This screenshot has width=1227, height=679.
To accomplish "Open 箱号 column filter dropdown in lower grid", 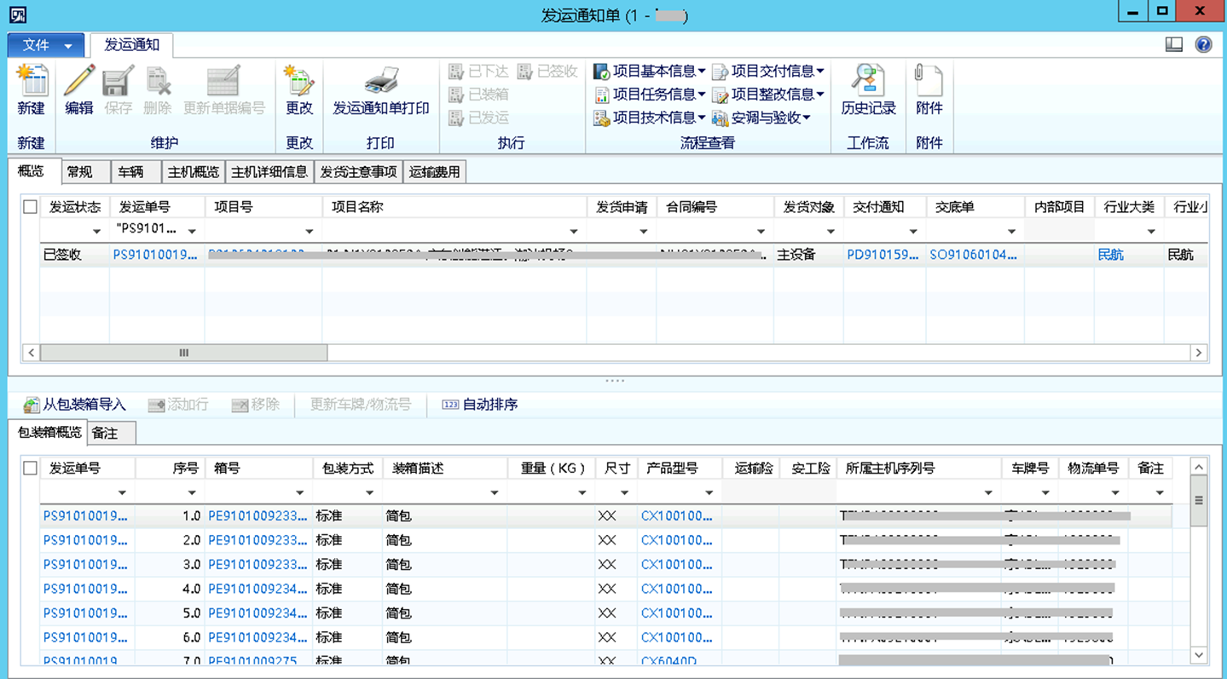I will click(x=299, y=492).
